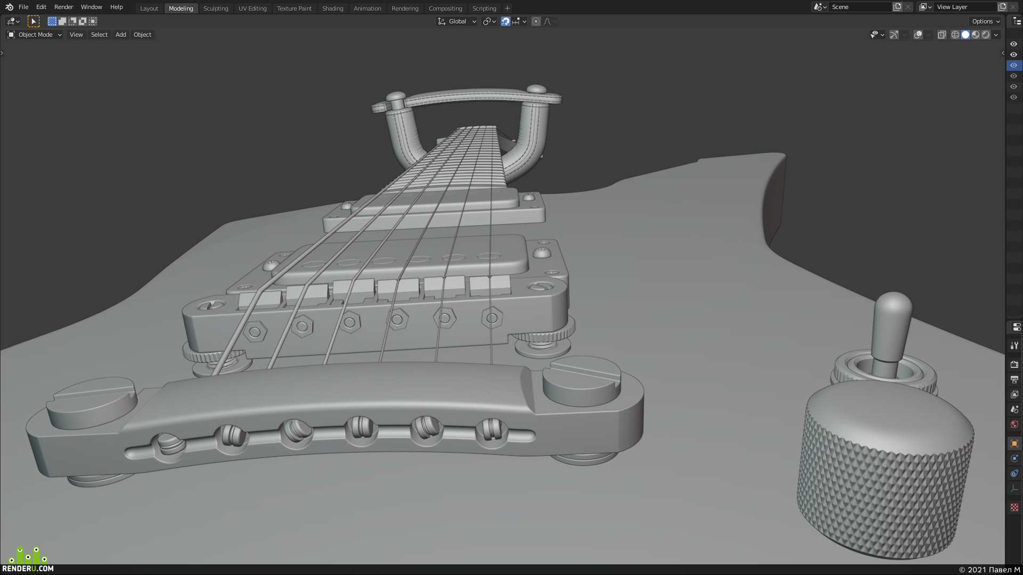The width and height of the screenshot is (1023, 575).
Task: Open the Add menu in viewport header
Action: pos(121,35)
